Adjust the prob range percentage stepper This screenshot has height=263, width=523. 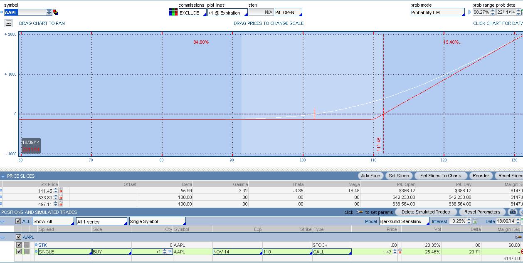click(493, 12)
